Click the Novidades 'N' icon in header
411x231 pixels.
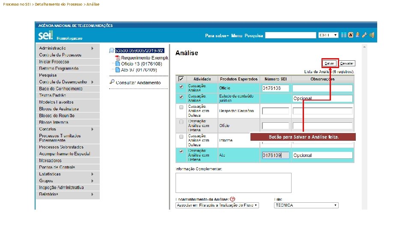(351, 35)
